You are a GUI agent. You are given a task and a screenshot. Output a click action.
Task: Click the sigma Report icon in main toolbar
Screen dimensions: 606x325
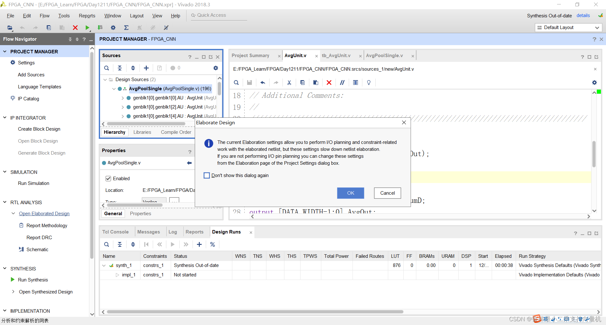126,28
